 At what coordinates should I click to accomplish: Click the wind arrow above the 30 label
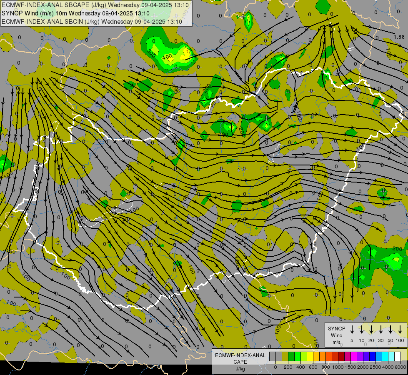(x=380, y=330)
